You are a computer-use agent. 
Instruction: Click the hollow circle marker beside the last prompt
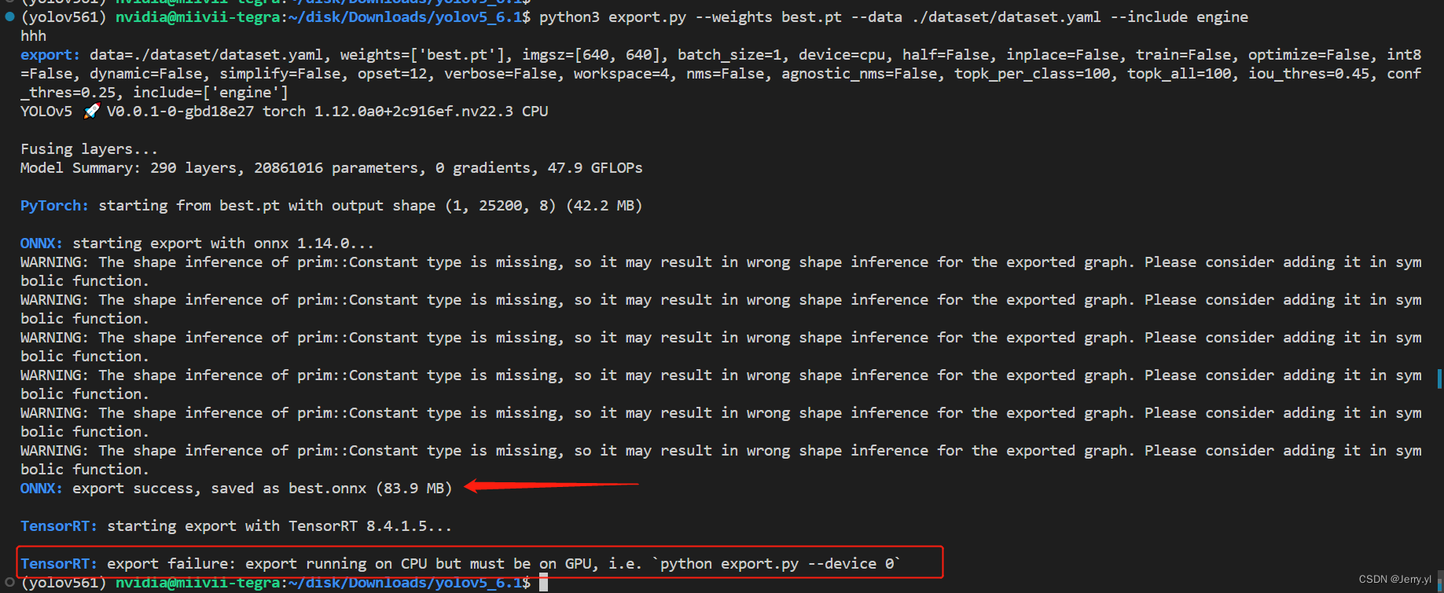pyautogui.click(x=9, y=582)
